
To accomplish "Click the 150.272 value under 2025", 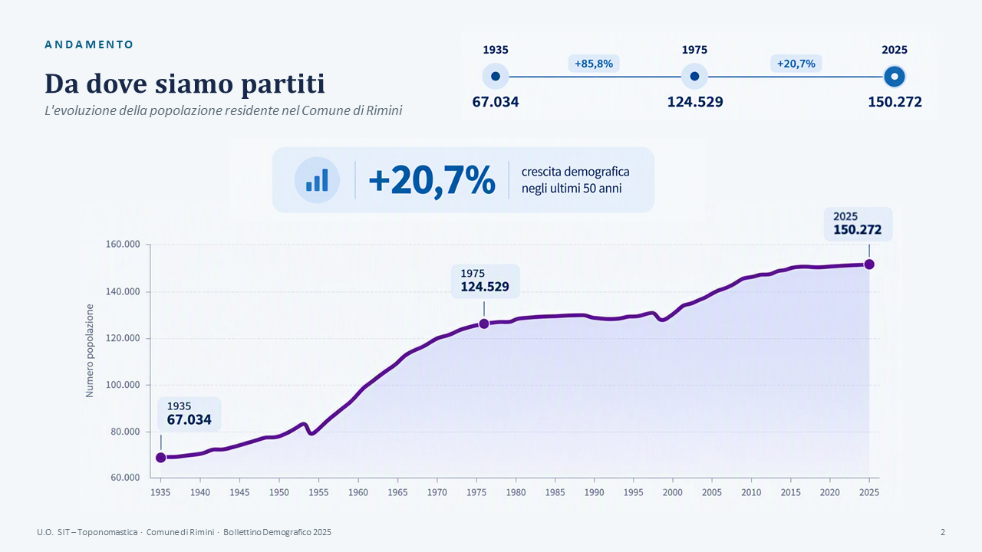I will (x=895, y=101).
